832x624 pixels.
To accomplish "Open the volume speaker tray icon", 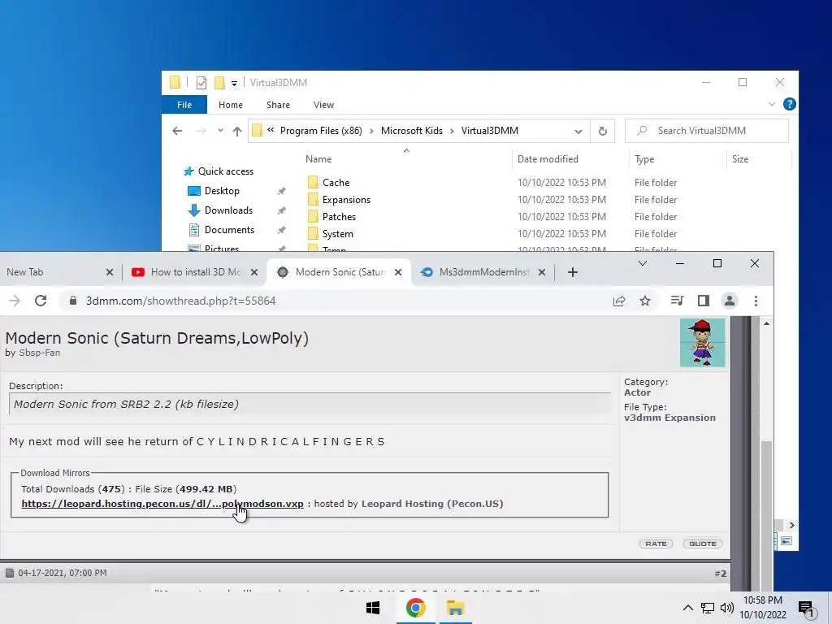I will (x=727, y=608).
